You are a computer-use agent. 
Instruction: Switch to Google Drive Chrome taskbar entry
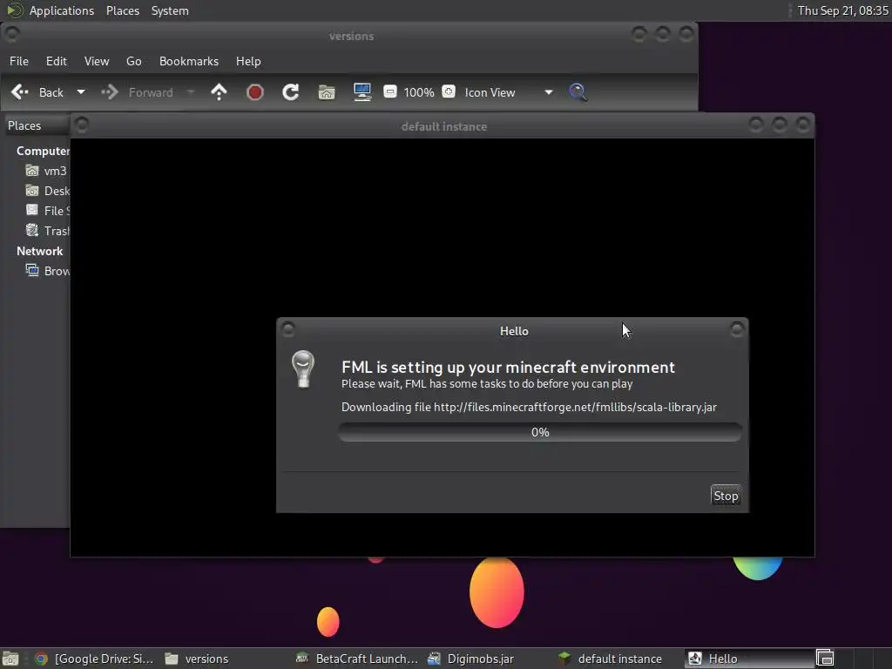[x=94, y=659]
